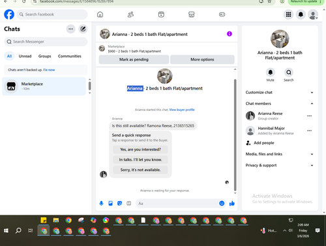Screen dimensions: 326x246
Task: Click Add people in chat members
Action: (x=264, y=143)
